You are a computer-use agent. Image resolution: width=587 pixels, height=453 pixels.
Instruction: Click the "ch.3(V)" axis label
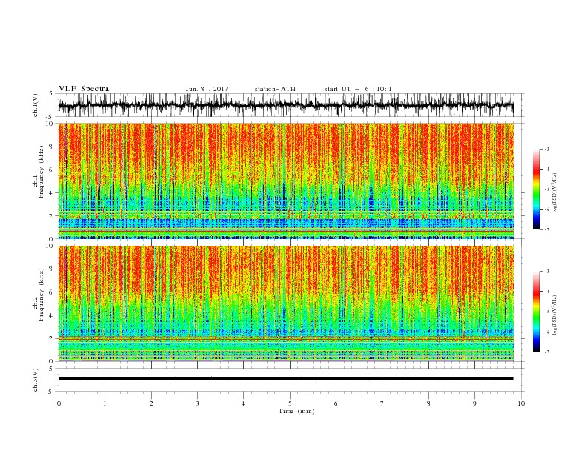click(36, 380)
